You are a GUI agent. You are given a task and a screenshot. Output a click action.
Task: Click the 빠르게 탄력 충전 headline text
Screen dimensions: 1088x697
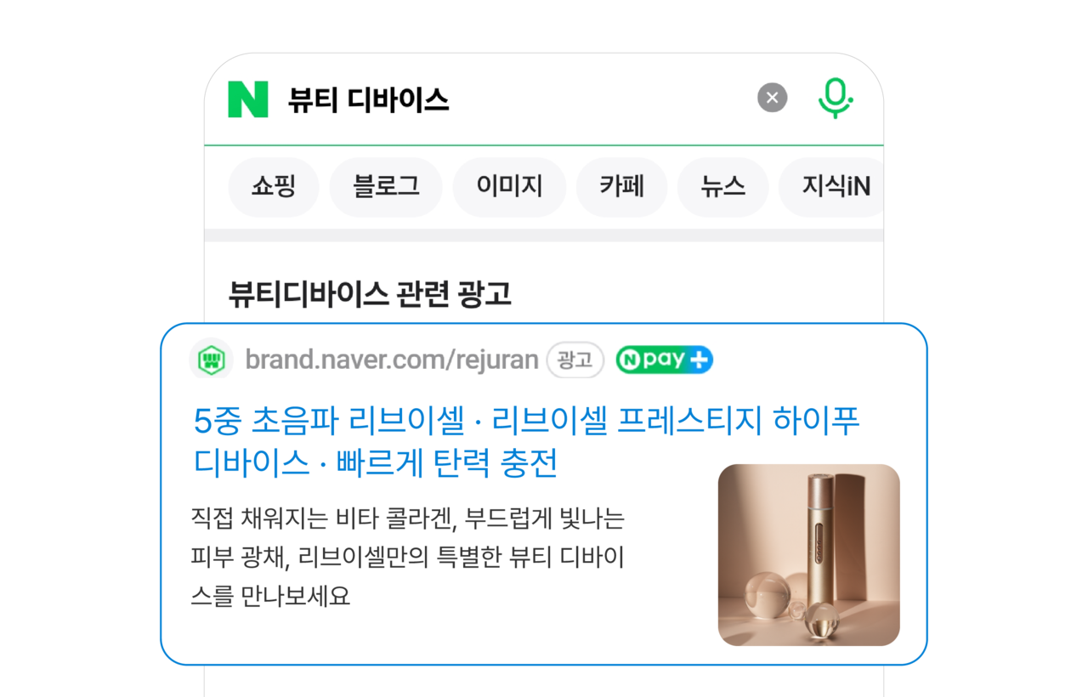click(447, 463)
